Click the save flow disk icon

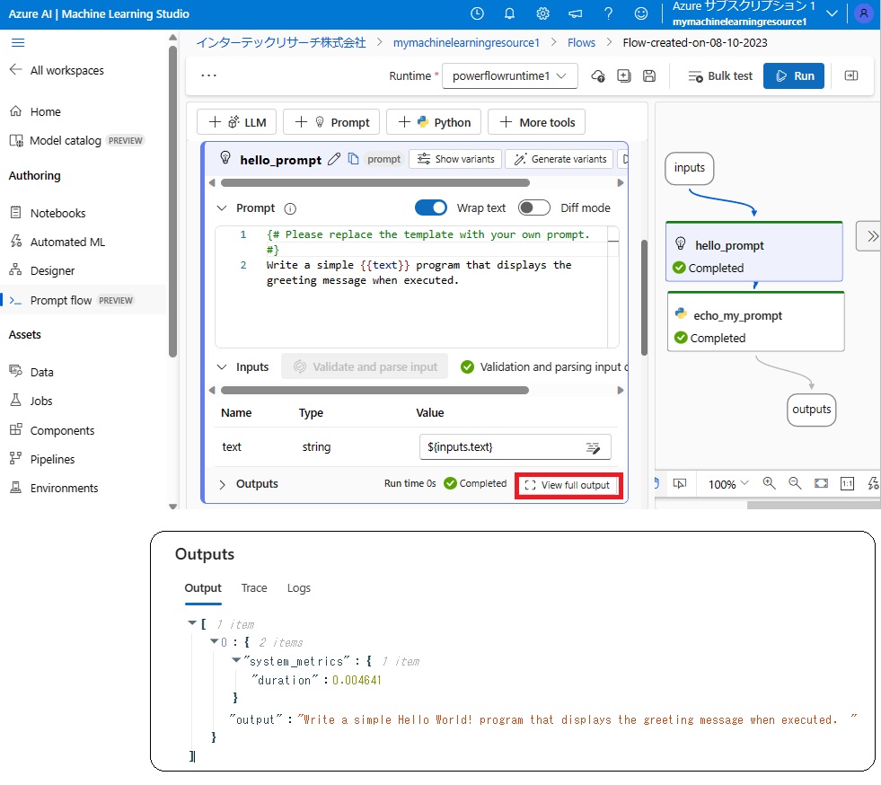pyautogui.click(x=649, y=75)
